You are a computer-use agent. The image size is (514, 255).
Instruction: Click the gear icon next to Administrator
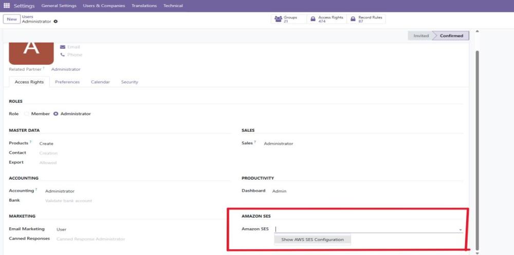[56, 22]
